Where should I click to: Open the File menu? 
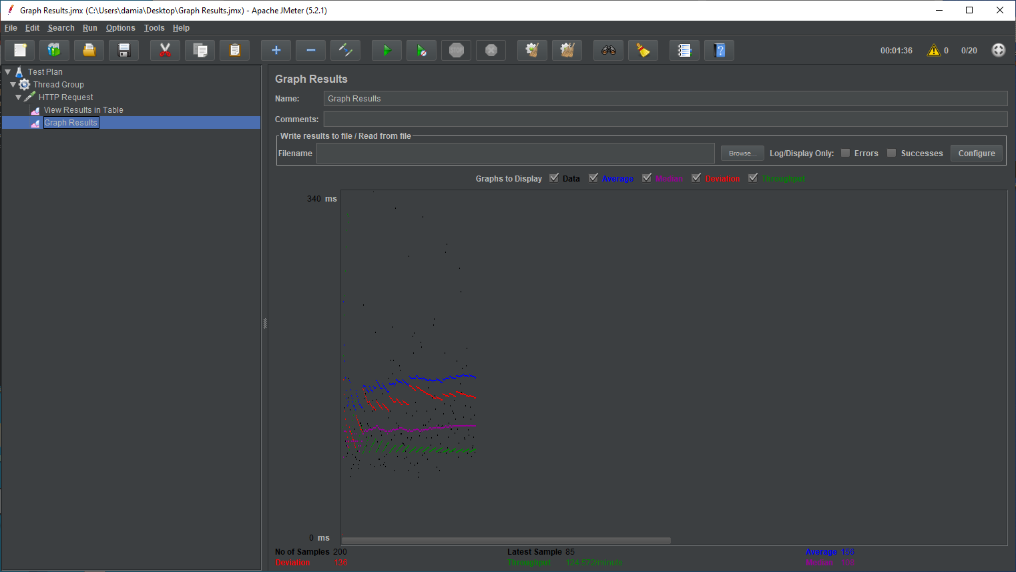[x=11, y=28]
